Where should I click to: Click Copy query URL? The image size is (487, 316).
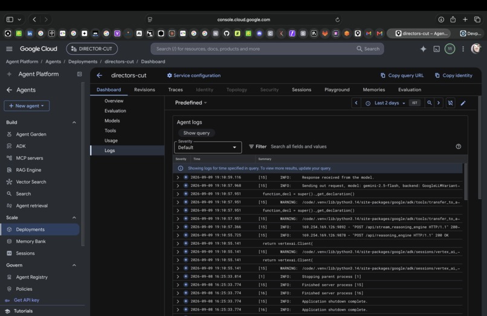(402, 75)
